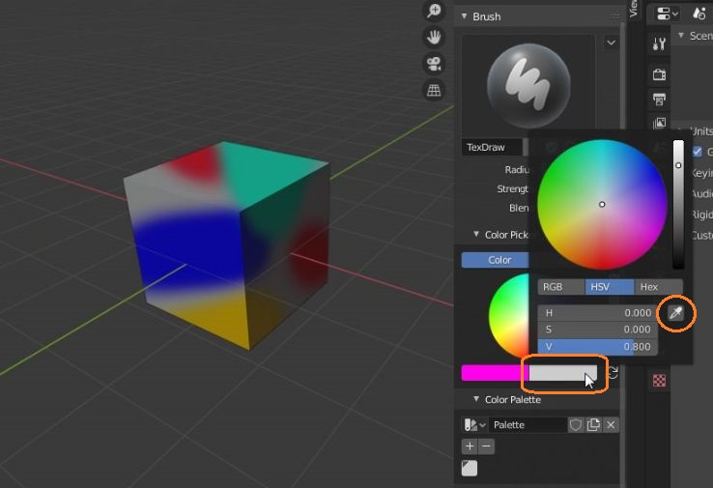Collapse the Color Palette section

tap(475, 399)
